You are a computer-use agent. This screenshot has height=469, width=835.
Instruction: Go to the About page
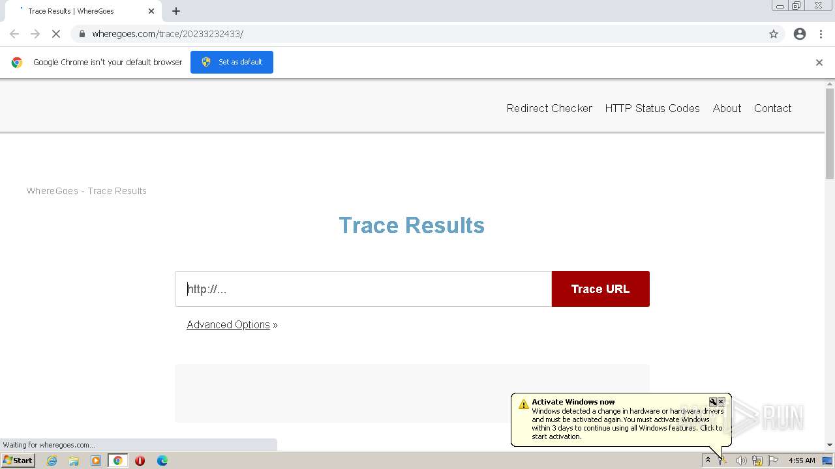coord(727,108)
